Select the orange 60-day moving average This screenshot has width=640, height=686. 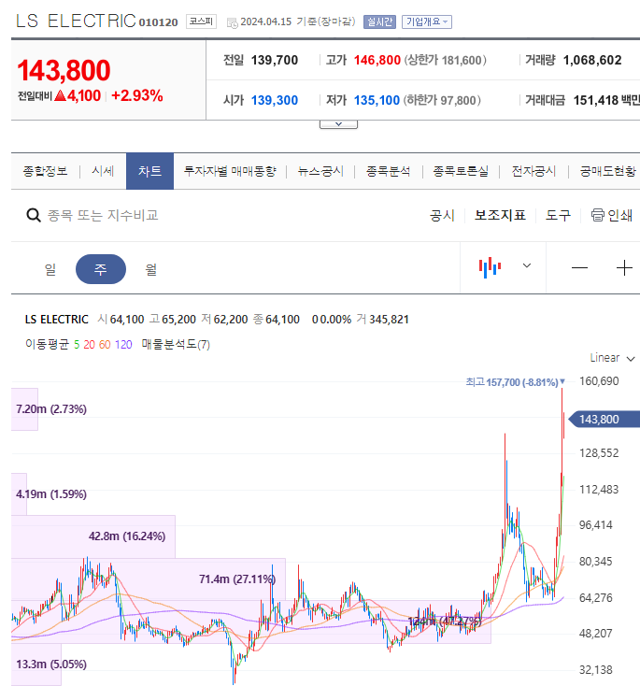105,345
